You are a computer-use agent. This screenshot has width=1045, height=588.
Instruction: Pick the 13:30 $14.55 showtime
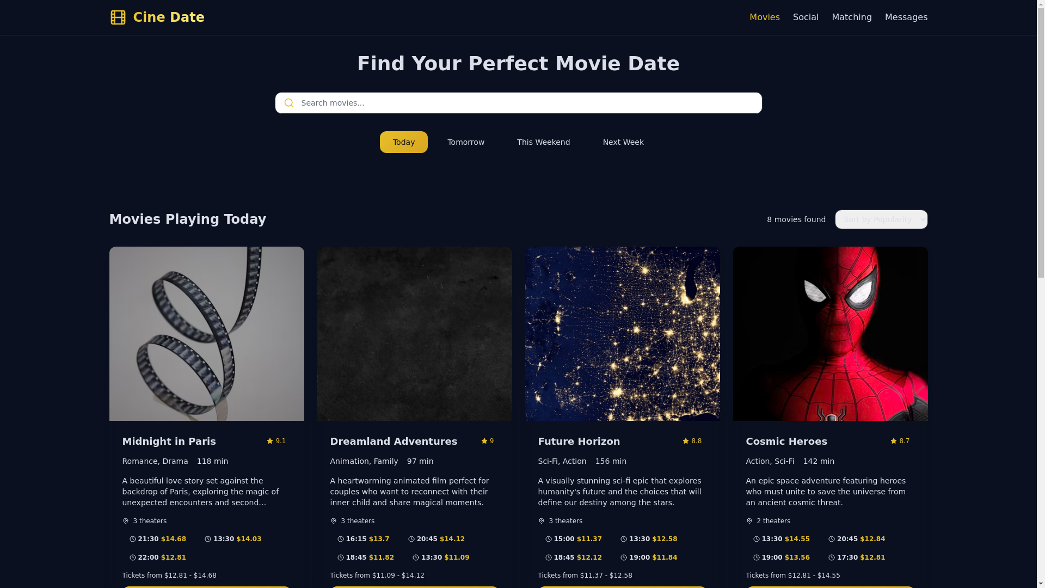coord(782,539)
